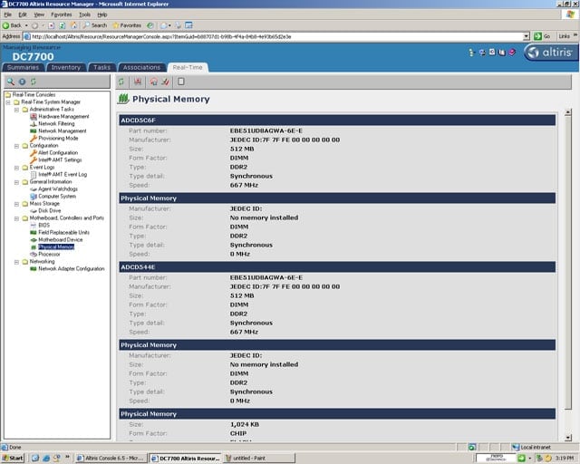Image resolution: width=580 pixels, height=464 pixels.
Task: Open the Back history dropdown arrow
Action: coord(26,25)
